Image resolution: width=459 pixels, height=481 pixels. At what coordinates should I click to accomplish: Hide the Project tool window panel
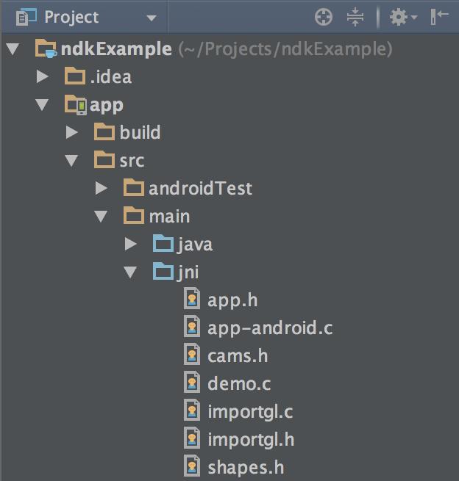tap(440, 17)
